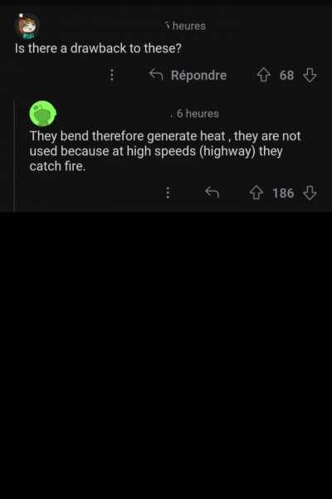
Task: Downvote the reply with 186 points
Action: click(310, 193)
